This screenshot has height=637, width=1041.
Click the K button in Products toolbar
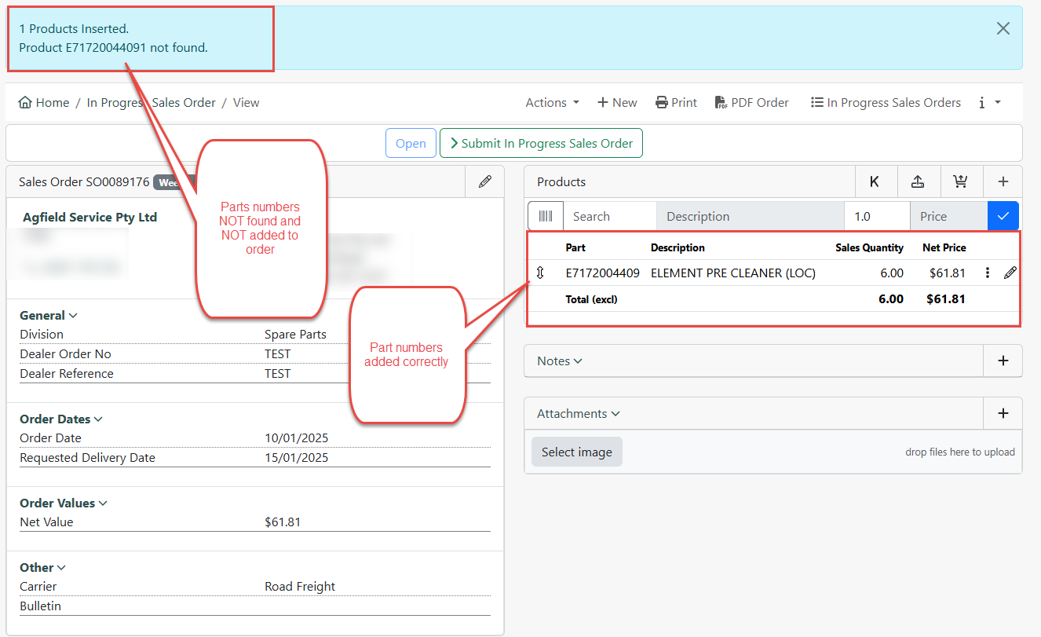876,181
